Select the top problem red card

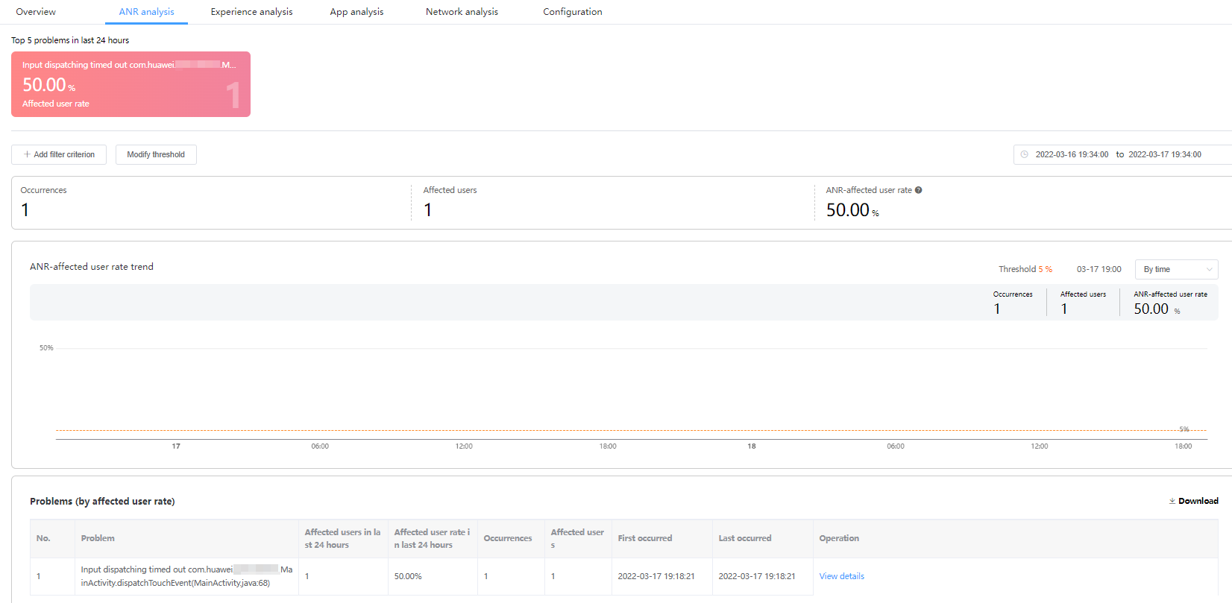click(131, 84)
